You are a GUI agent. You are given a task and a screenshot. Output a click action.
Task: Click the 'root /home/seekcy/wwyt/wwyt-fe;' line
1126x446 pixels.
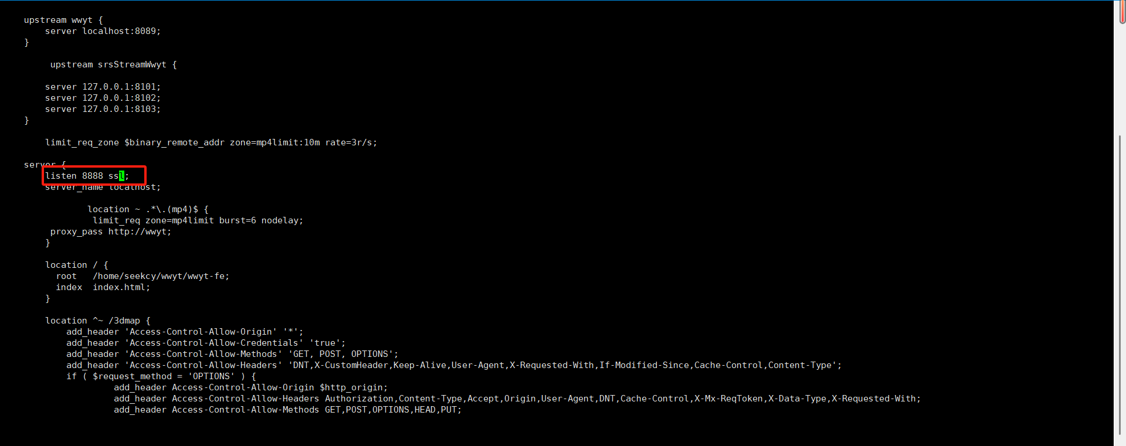tap(143, 276)
